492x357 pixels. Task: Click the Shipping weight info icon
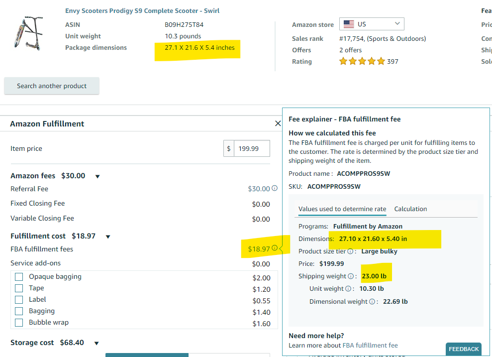tap(351, 276)
